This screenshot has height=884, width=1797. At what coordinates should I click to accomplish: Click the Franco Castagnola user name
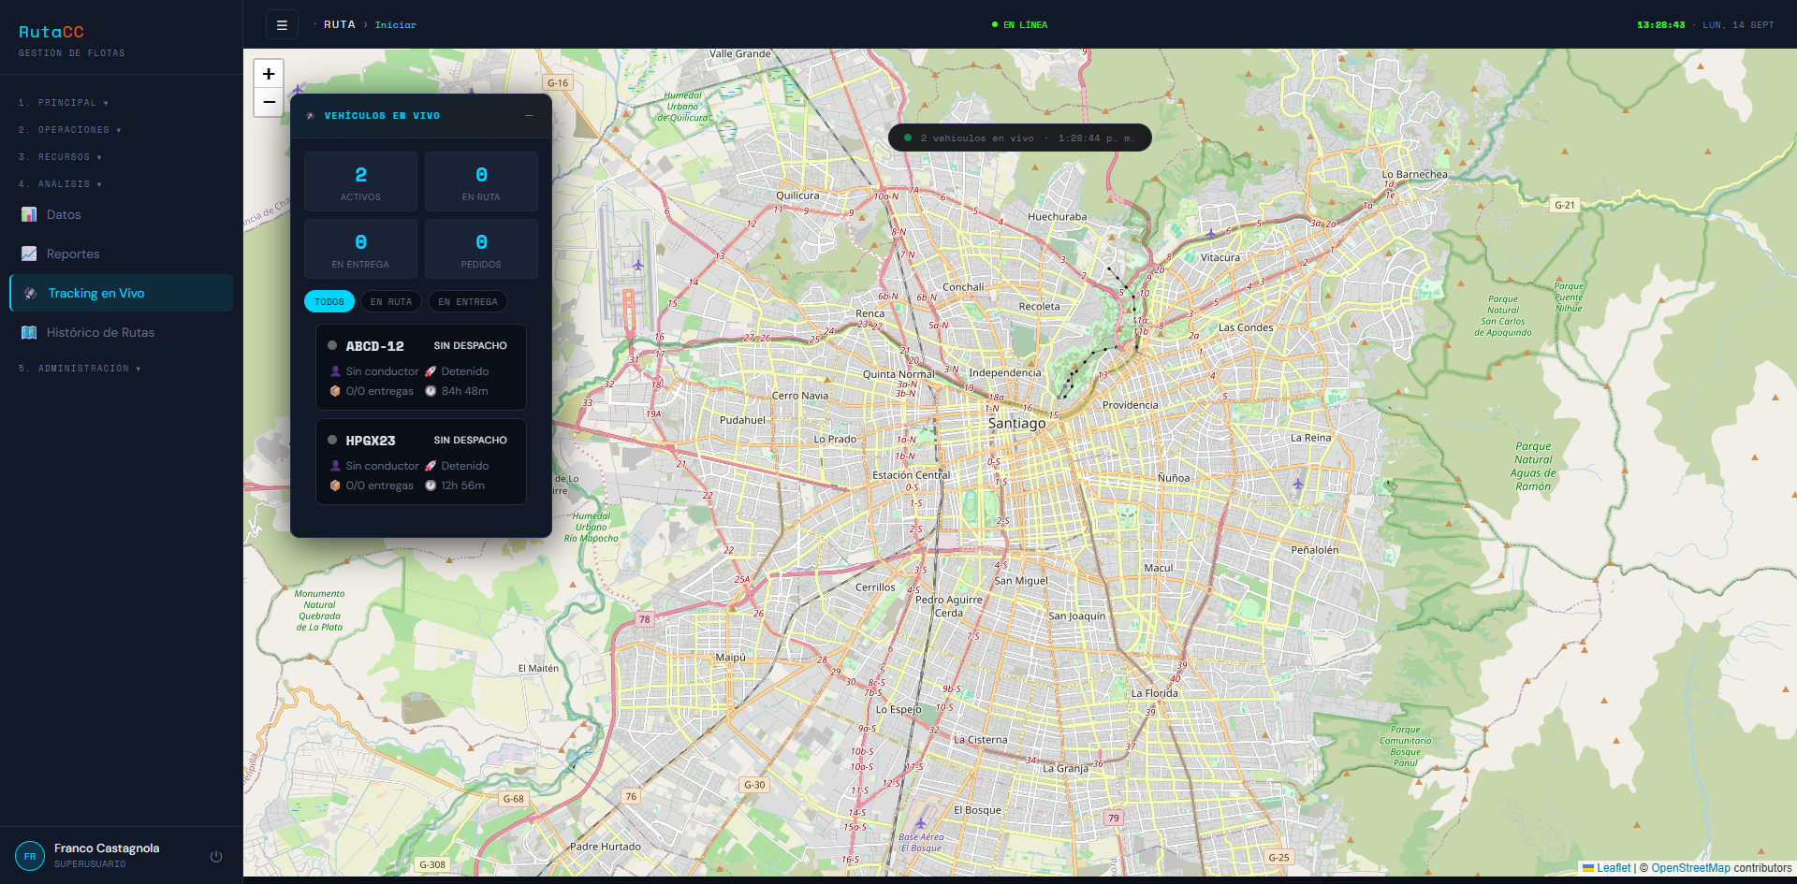(x=107, y=848)
